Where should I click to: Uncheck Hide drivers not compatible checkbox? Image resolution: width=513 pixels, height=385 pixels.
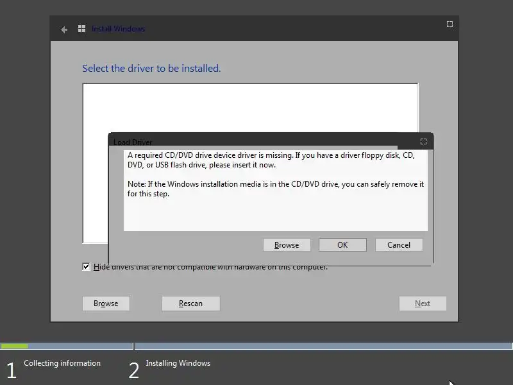click(86, 266)
